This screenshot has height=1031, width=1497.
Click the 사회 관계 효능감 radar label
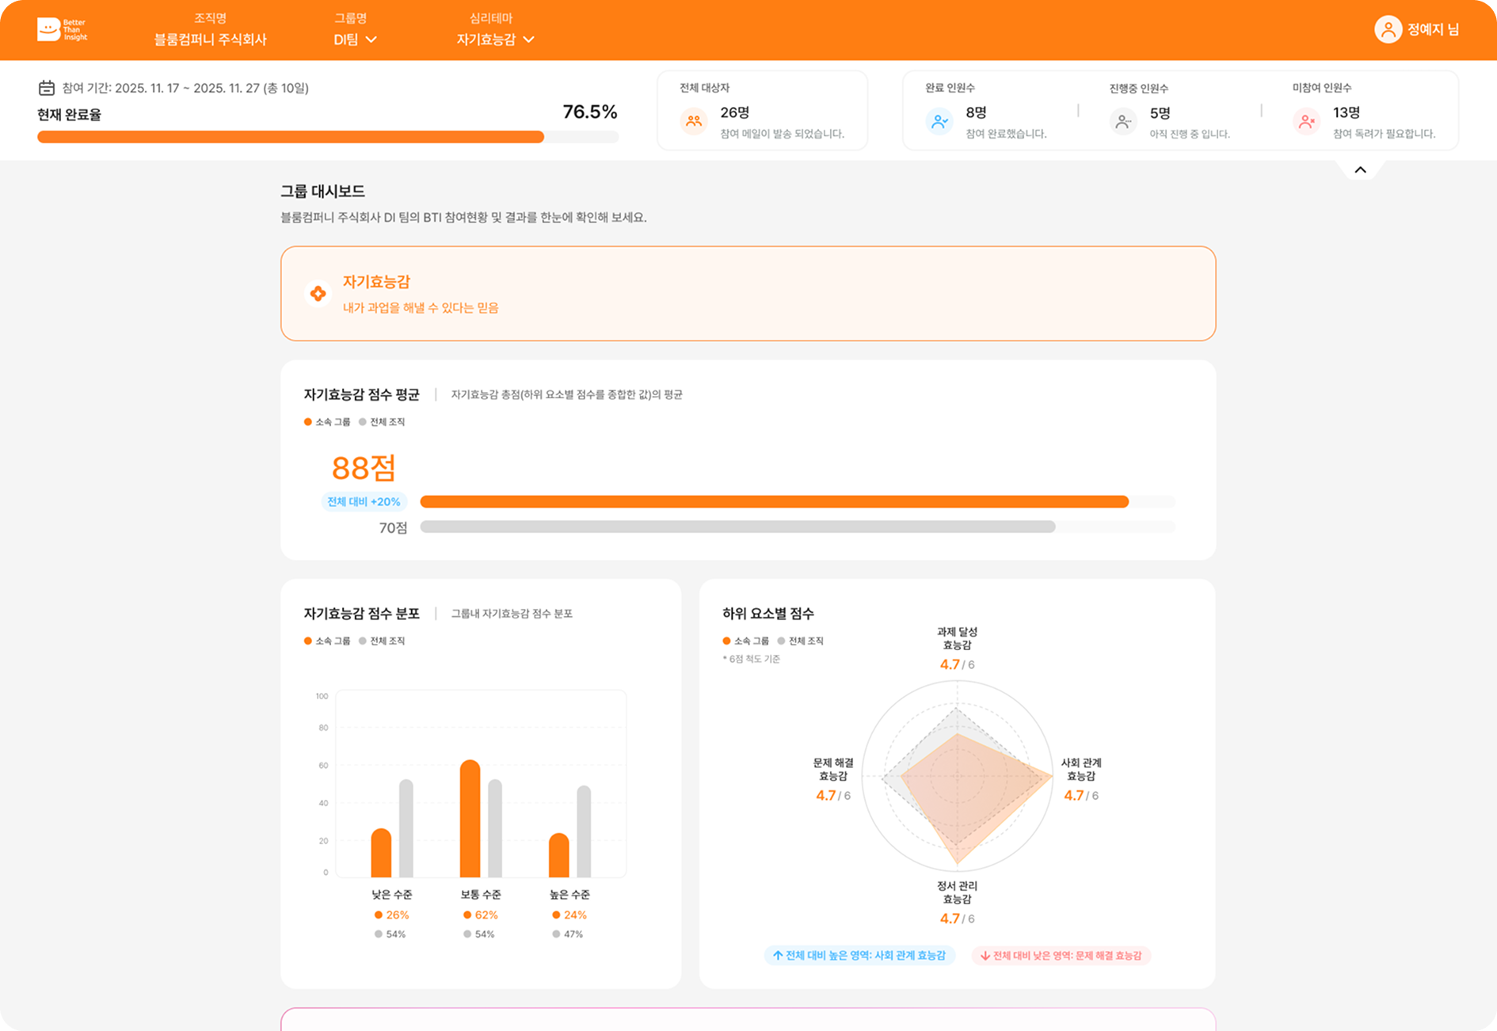[x=1081, y=769]
